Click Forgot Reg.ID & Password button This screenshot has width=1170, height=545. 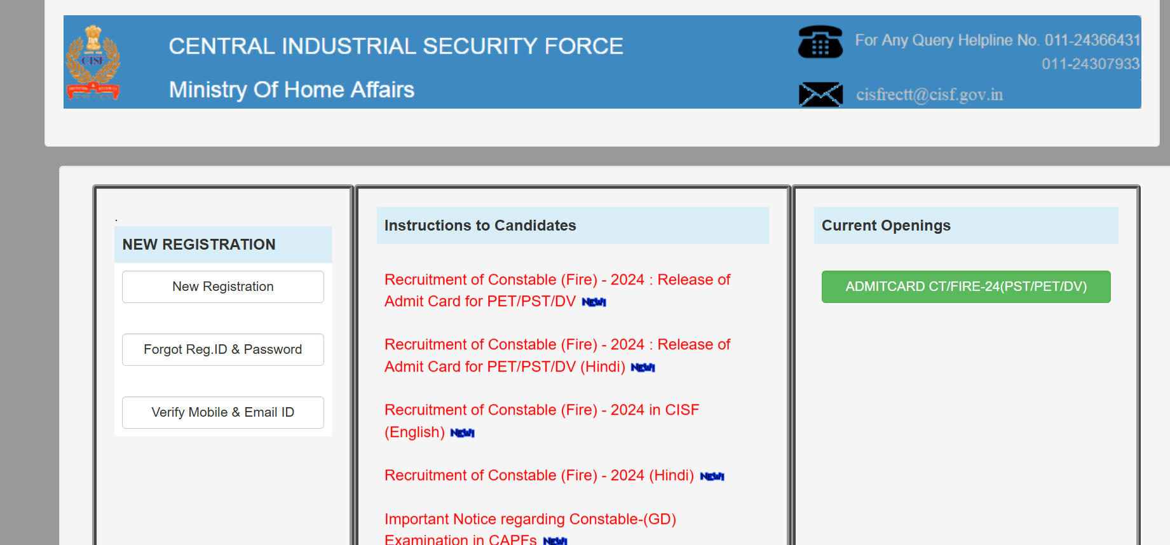[223, 349]
